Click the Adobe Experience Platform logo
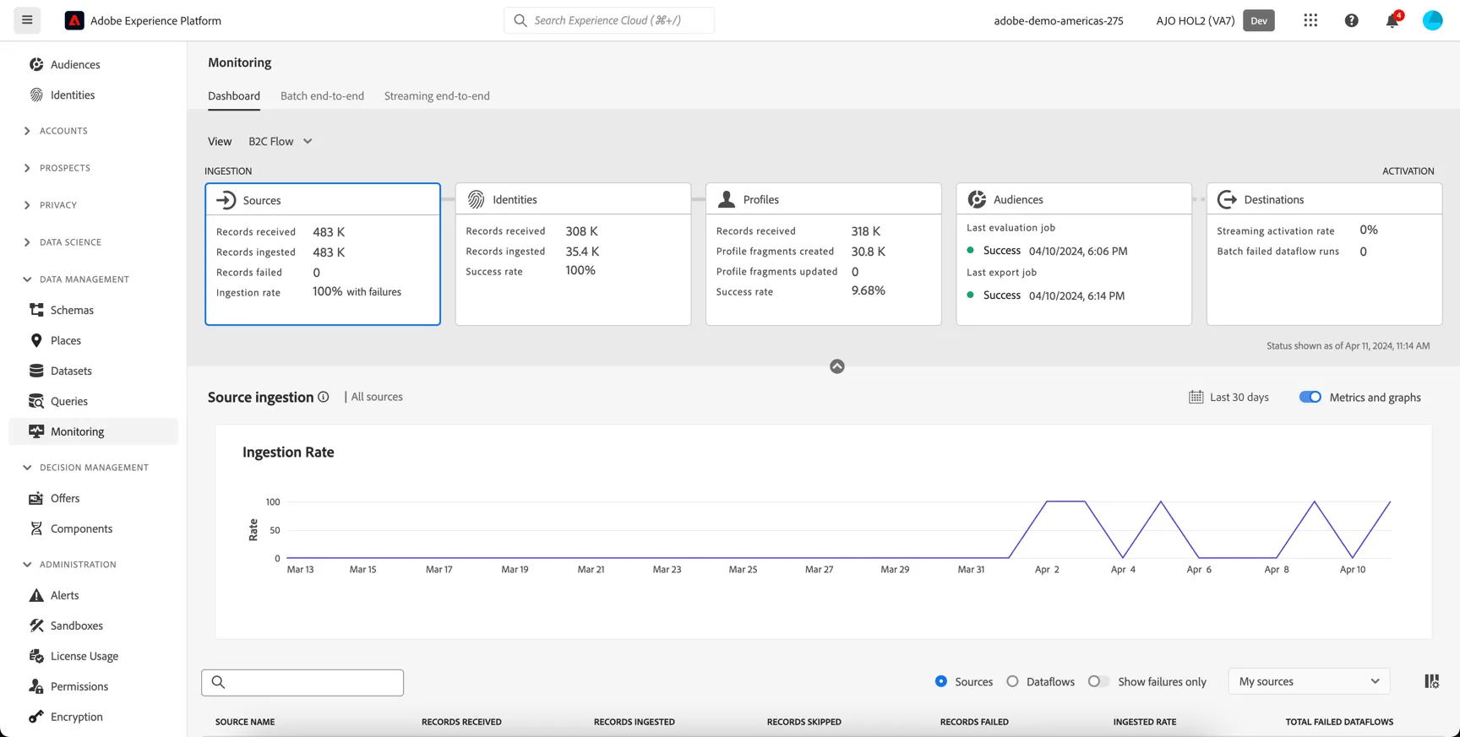Screen dimensions: 1460x737 [x=74, y=20]
